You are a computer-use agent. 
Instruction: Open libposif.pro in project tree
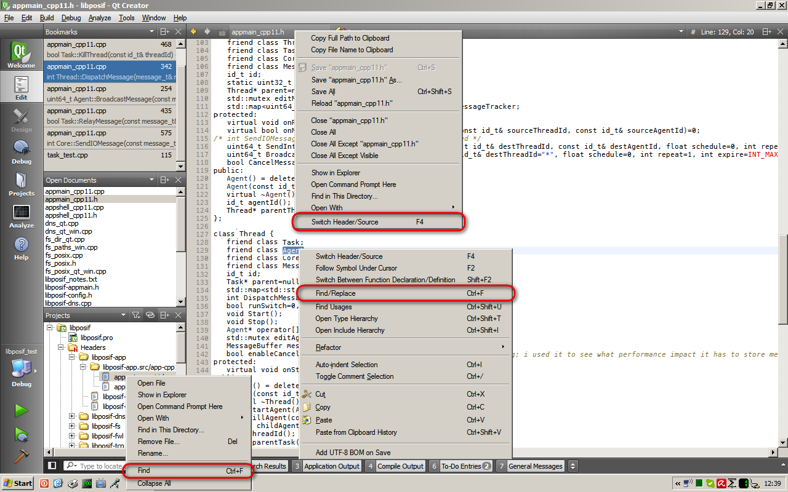click(97, 338)
